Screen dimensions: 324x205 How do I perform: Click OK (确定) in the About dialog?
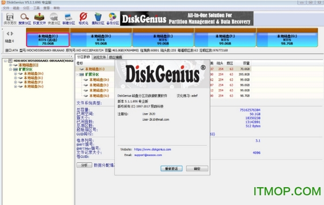pyautogui.click(x=197, y=169)
